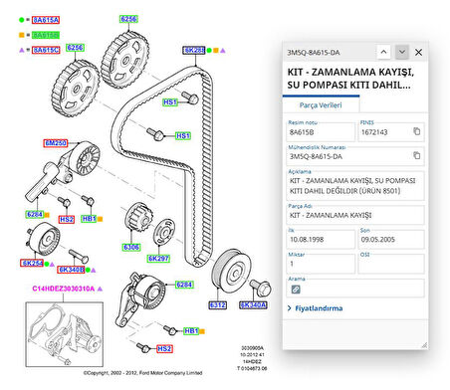
Task: Copy the FINIS number 1672143
Action: pos(416,131)
